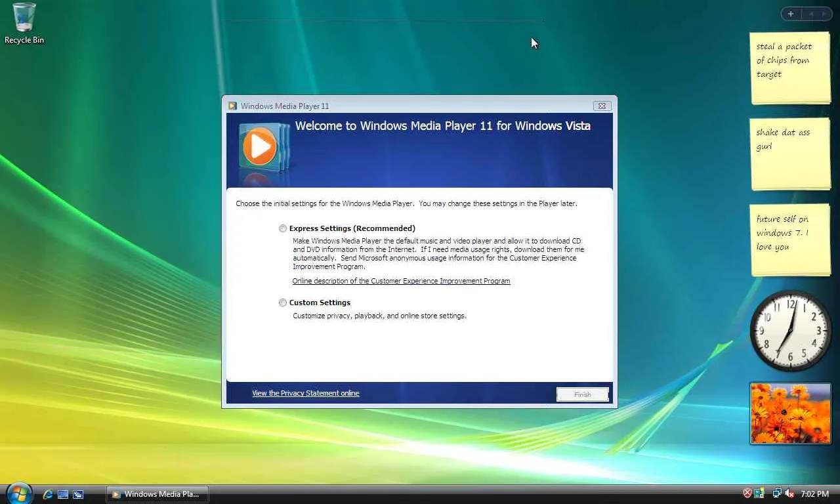Click the Show Desktop Quick Launch icon
Image resolution: width=840 pixels, height=504 pixels.
click(63, 494)
